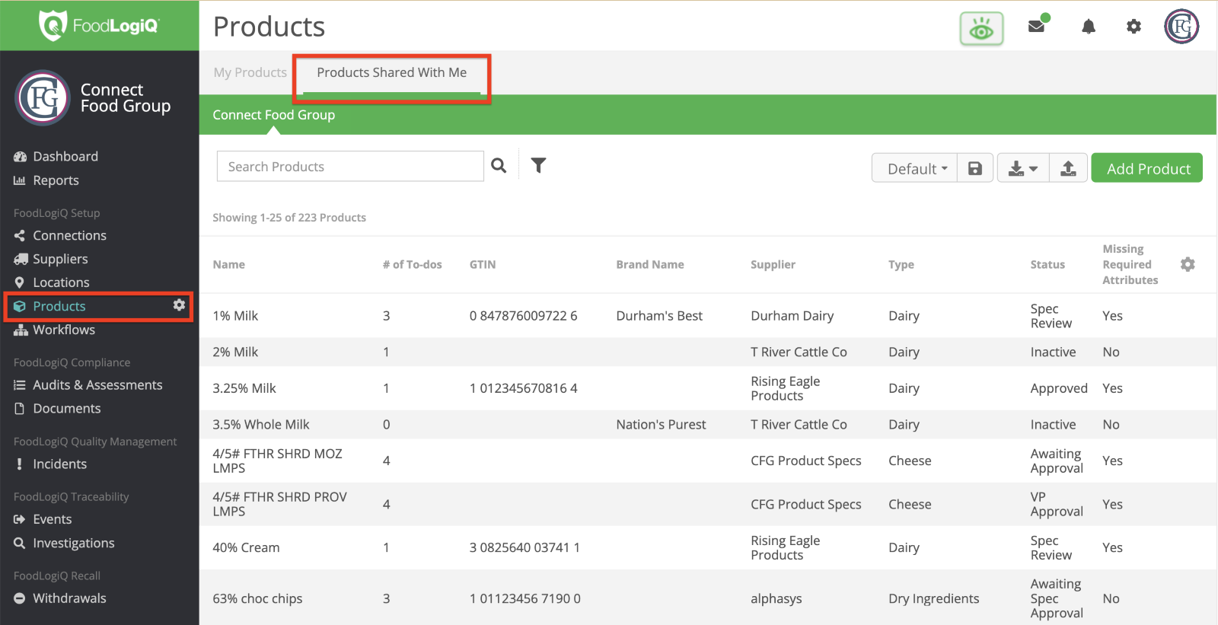
Task: Open Locations in the sidebar
Action: 61,282
